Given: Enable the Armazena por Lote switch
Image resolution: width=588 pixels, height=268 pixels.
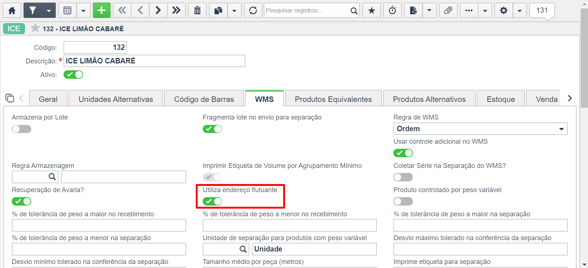Looking at the screenshot, I should click(x=21, y=129).
